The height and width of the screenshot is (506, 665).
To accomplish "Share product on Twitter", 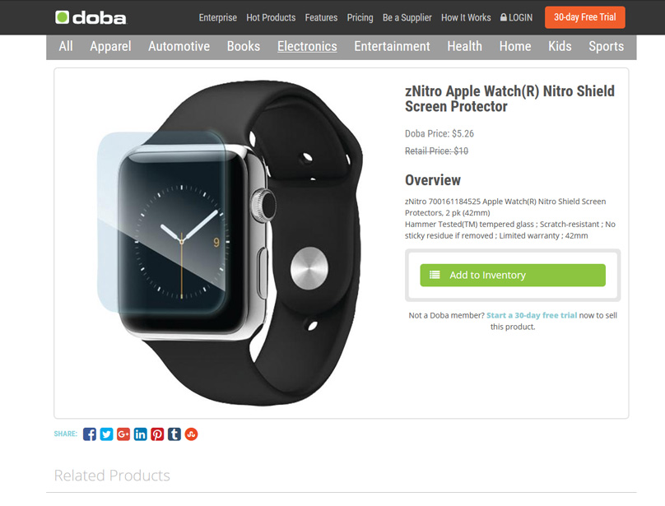I will click(x=106, y=434).
